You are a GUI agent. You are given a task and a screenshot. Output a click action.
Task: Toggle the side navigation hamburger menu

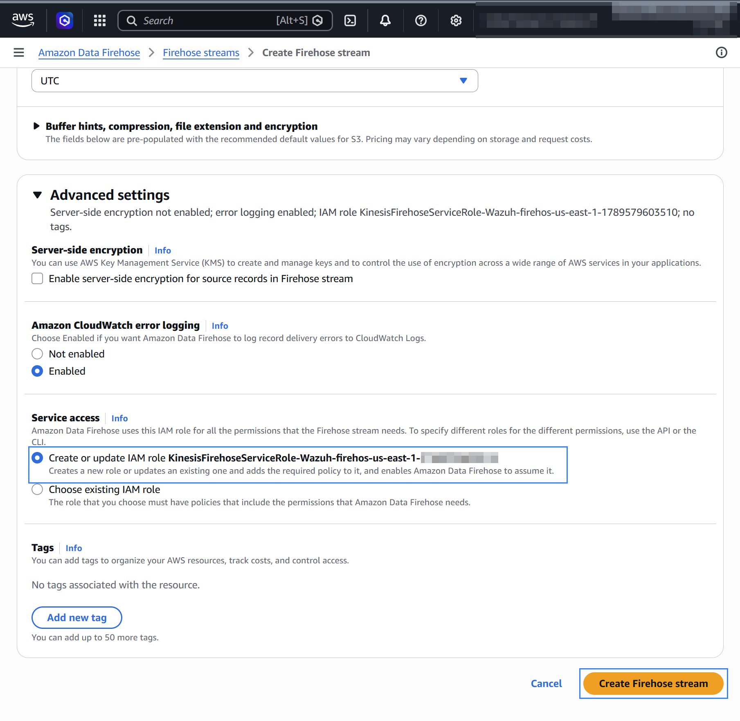(19, 52)
